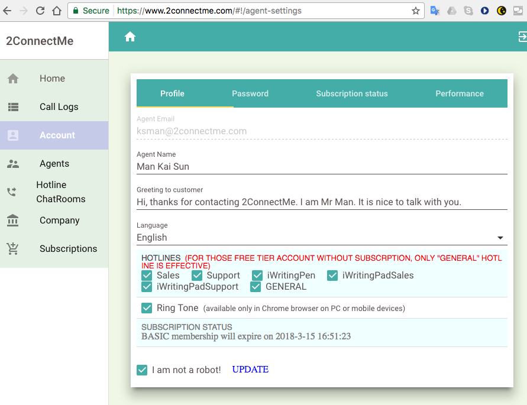
Task: Uncheck the Support hotline checkbox
Action: [x=197, y=276]
